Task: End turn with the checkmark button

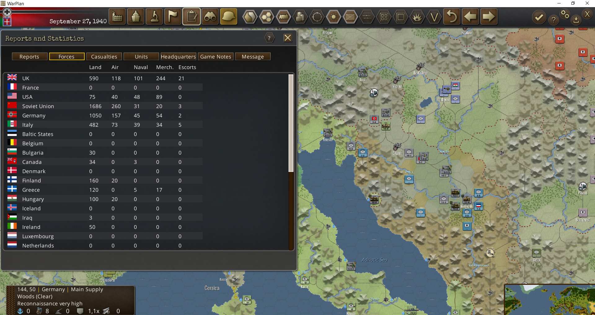Action: click(x=539, y=17)
